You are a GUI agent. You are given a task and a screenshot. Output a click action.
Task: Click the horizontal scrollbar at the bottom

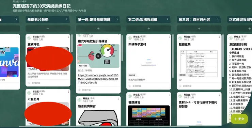(104, 127)
